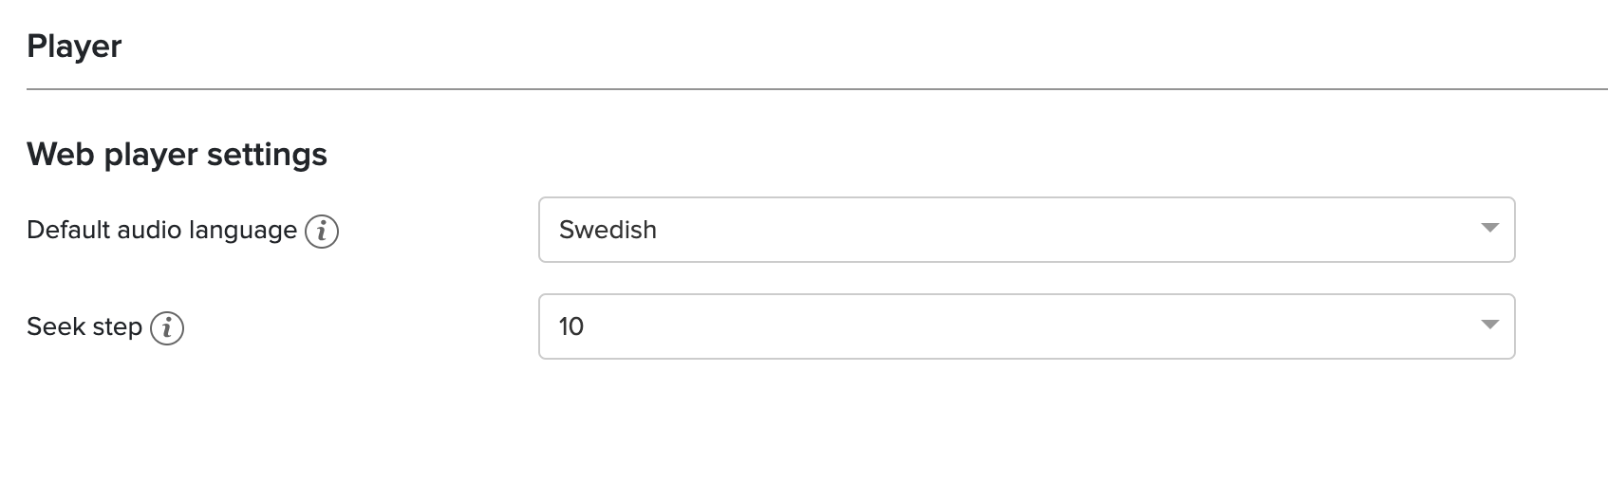Click the info icon beside Seek step

point(167,327)
